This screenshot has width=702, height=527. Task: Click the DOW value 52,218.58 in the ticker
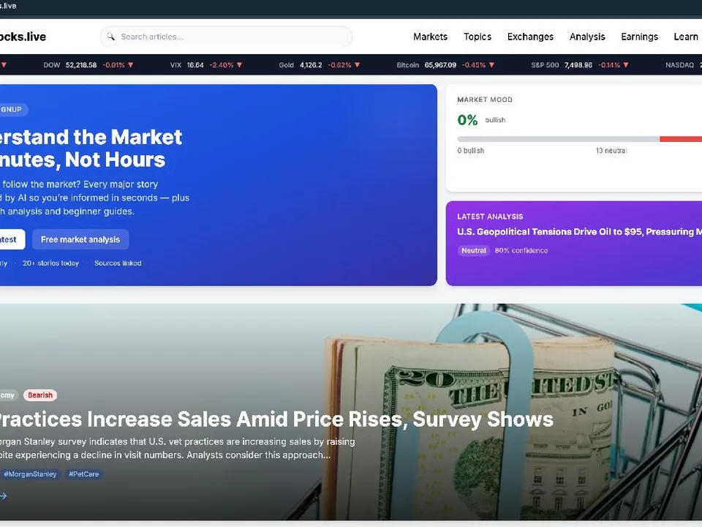[81, 65]
